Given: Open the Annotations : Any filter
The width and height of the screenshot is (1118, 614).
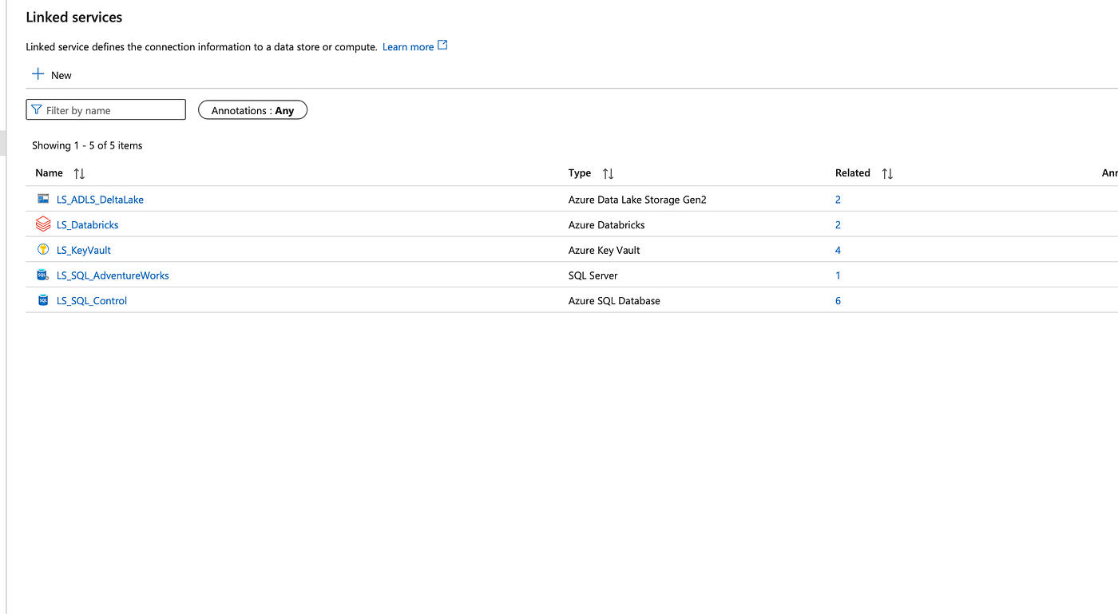Looking at the screenshot, I should pyautogui.click(x=252, y=110).
